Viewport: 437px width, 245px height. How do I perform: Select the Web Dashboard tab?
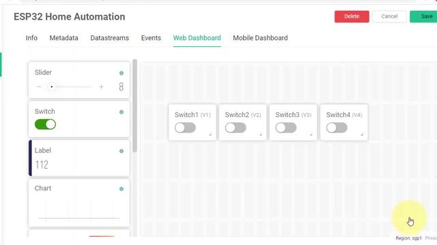197,38
